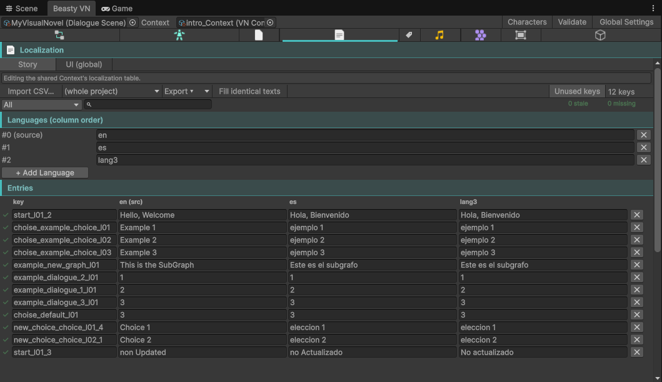This screenshot has height=382, width=662.
Task: Click + Add Language button
Action: (x=45, y=172)
